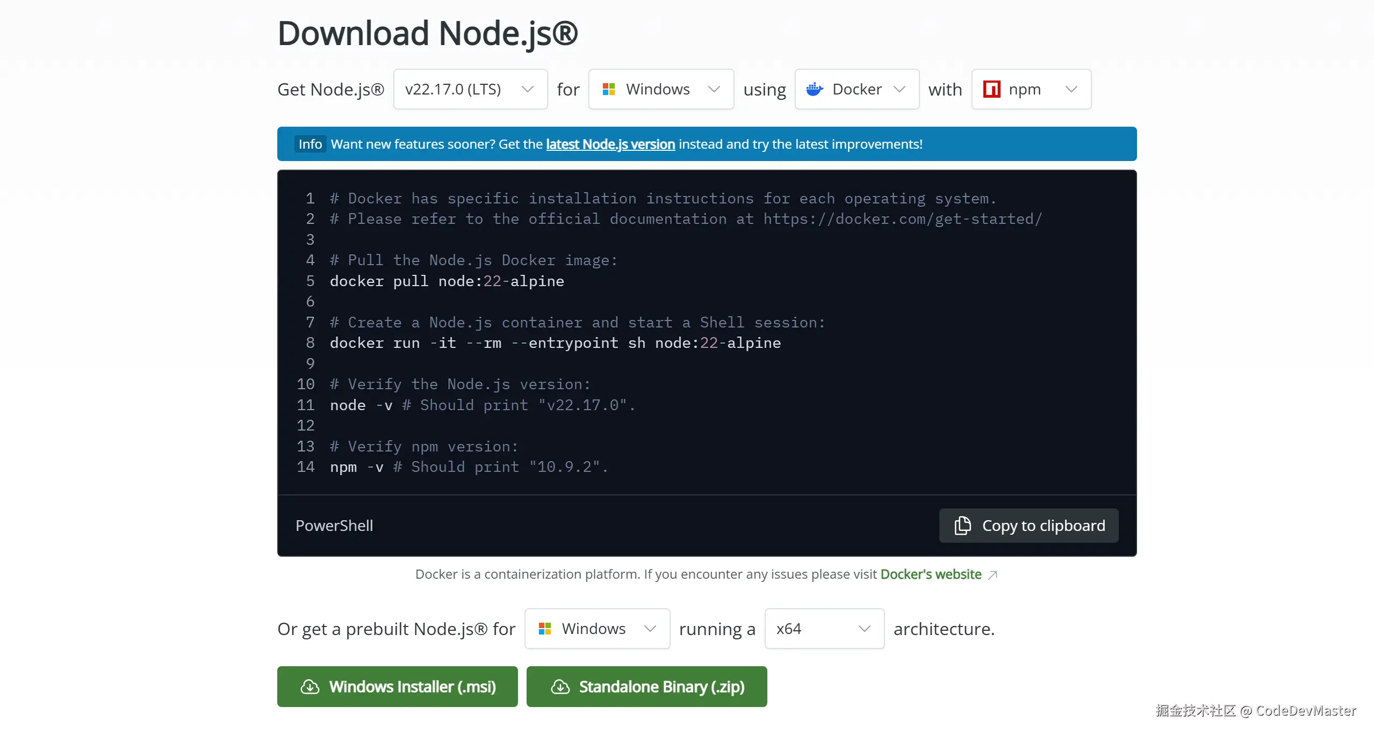1374x736 pixels.
Task: Expand the Windows platform dropdown chevron
Action: pos(714,89)
